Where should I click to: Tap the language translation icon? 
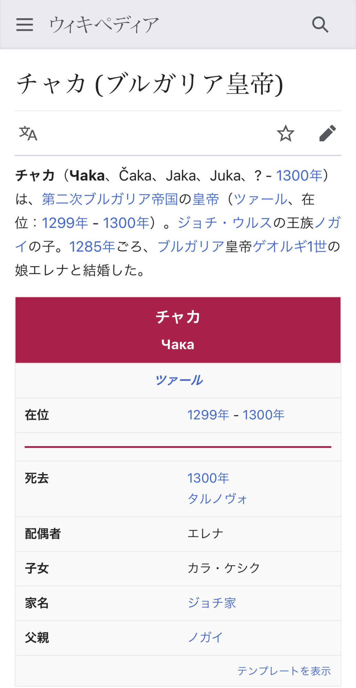pyautogui.click(x=28, y=133)
